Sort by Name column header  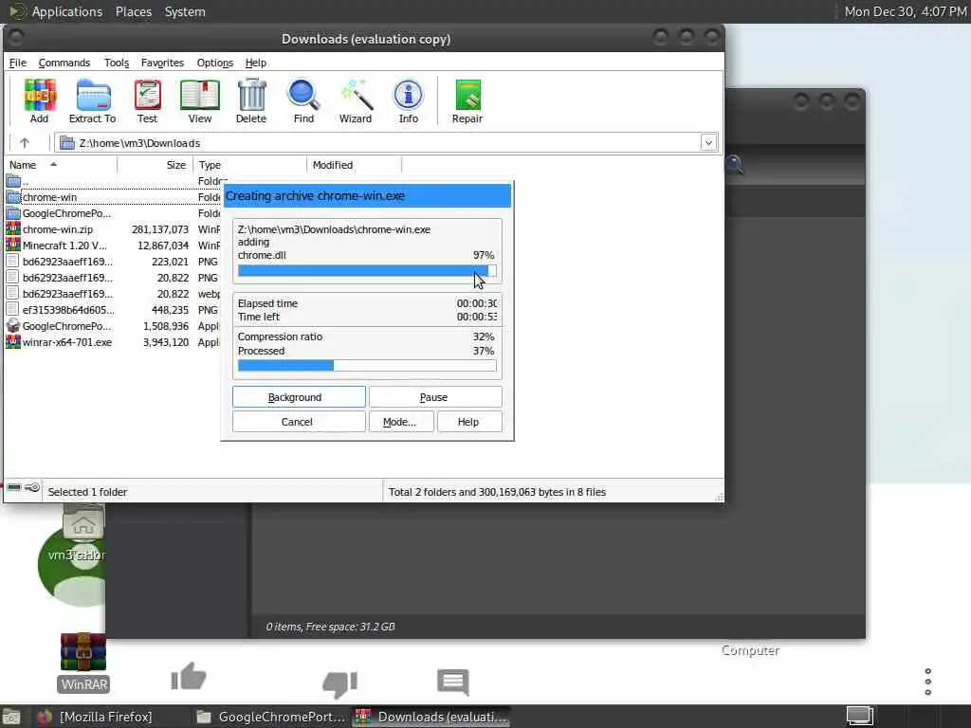(x=60, y=165)
